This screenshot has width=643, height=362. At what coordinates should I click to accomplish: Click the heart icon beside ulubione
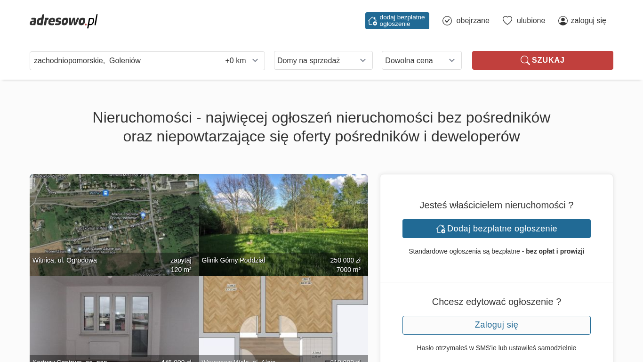click(x=507, y=21)
